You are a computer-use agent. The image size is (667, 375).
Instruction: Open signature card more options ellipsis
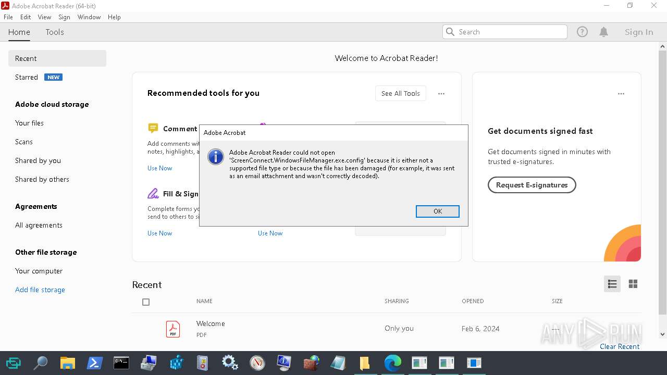pos(621,94)
